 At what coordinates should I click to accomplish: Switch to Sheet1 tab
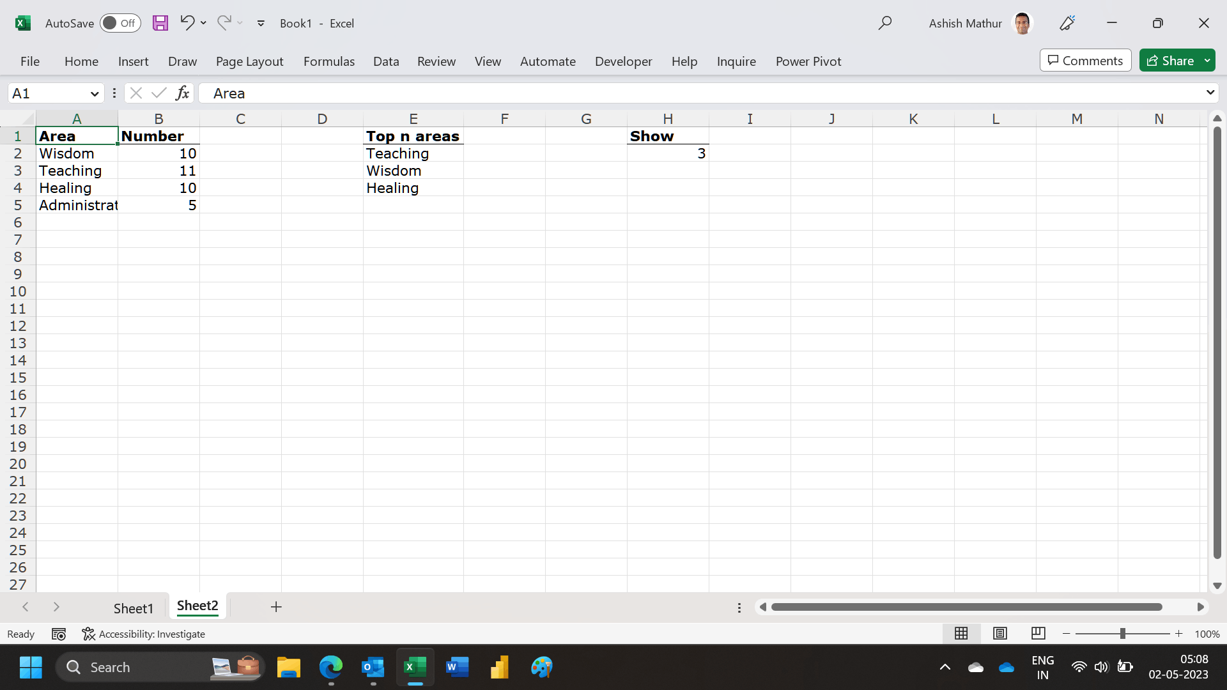(134, 608)
